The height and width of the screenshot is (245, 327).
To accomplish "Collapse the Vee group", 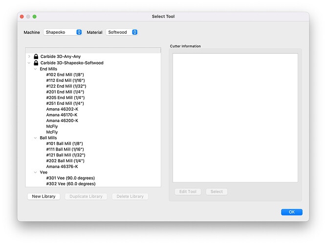I will pyautogui.click(x=36, y=172).
